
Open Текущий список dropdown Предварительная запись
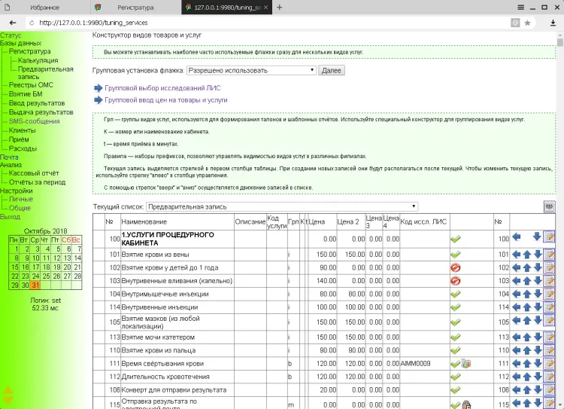(x=282, y=207)
